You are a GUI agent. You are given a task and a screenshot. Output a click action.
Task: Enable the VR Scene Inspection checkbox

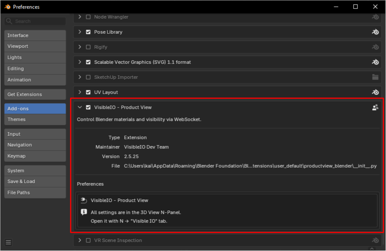point(88,240)
